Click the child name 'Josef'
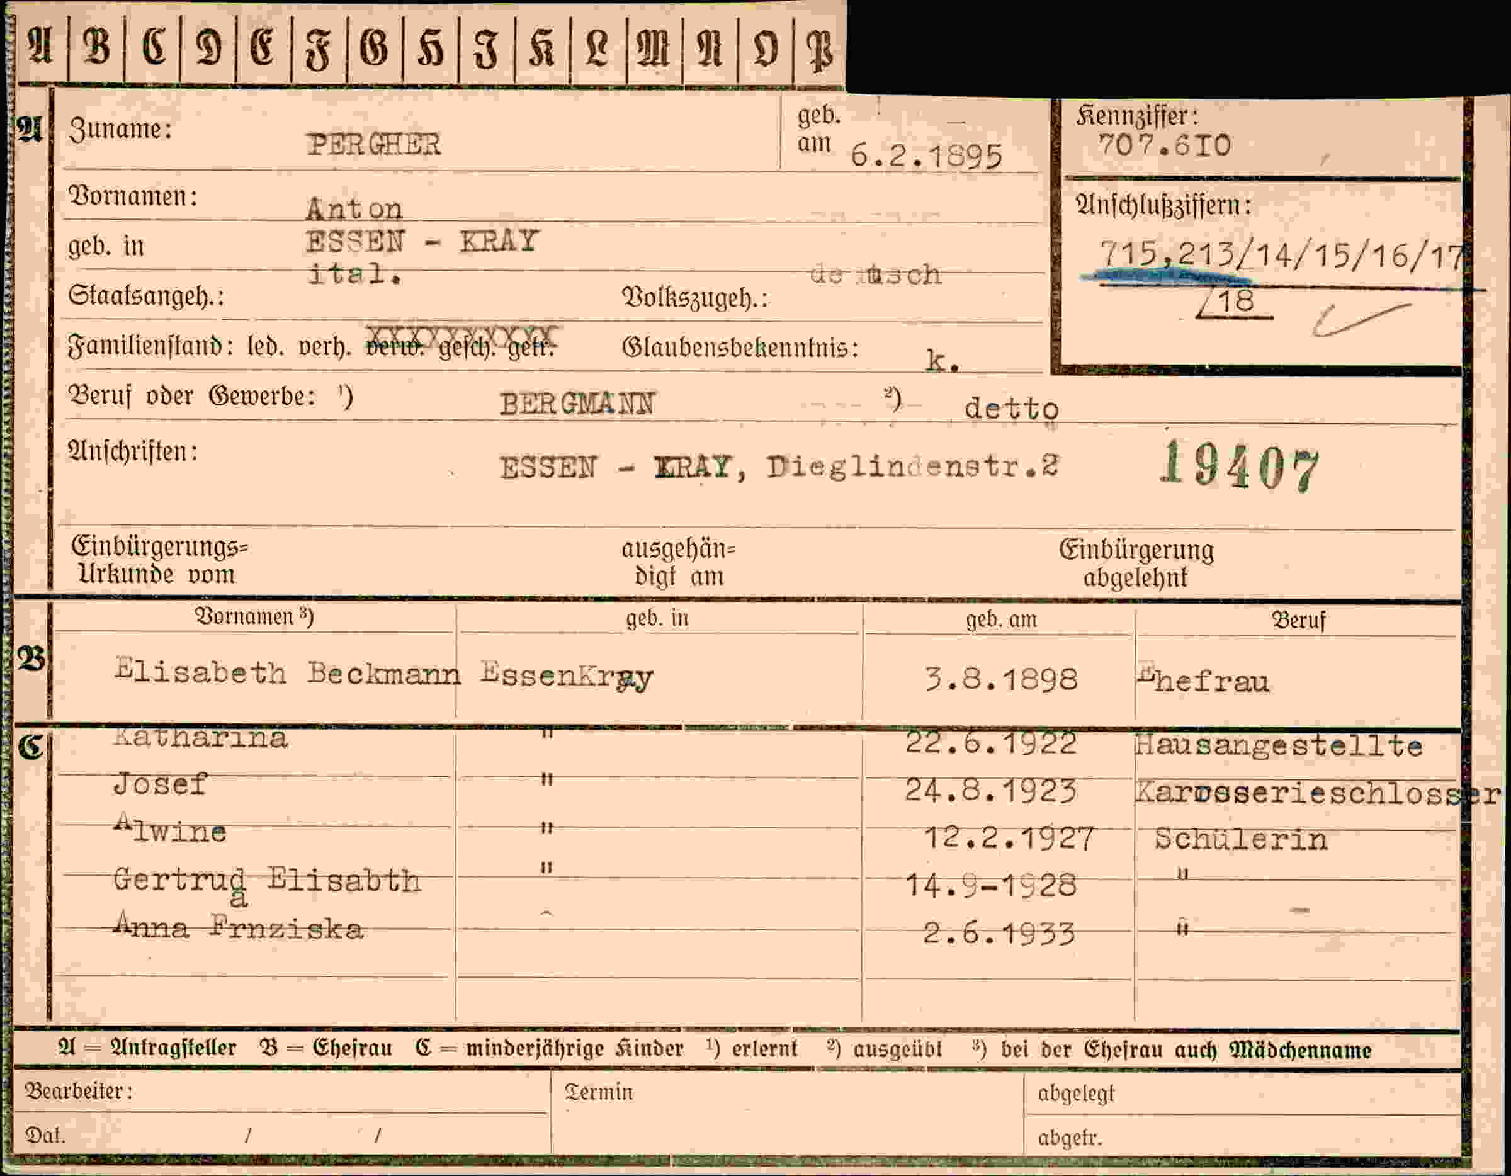Image resolution: width=1511 pixels, height=1176 pixels. coord(160,784)
